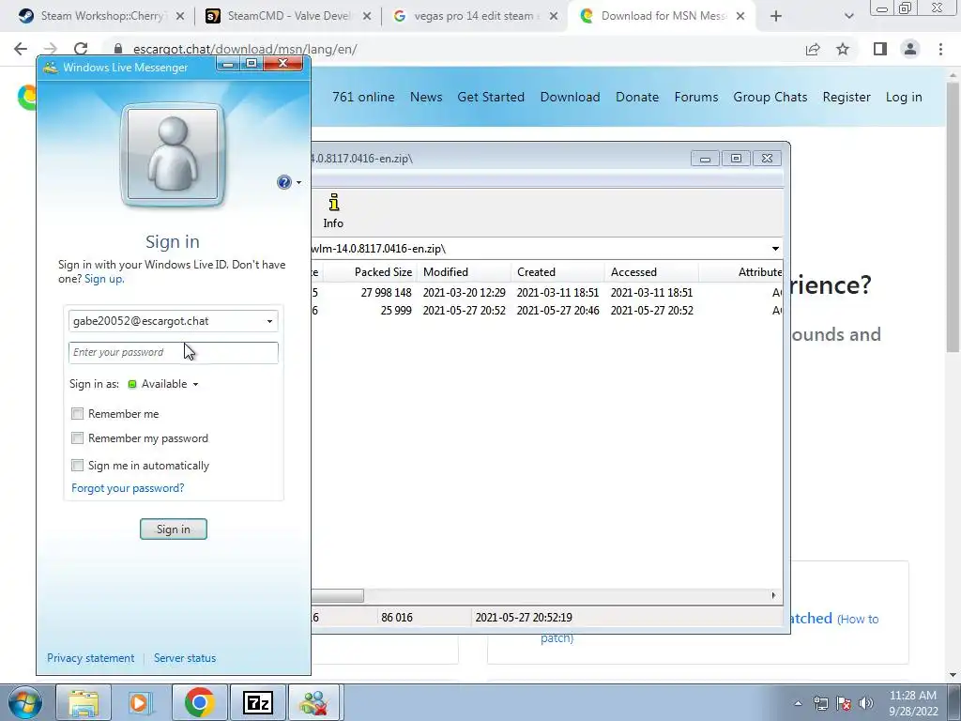The width and height of the screenshot is (961, 721).
Task: Open the News menu on Escargot
Action: [x=426, y=97]
